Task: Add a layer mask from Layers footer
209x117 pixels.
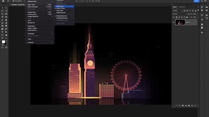Action: coord(183,106)
